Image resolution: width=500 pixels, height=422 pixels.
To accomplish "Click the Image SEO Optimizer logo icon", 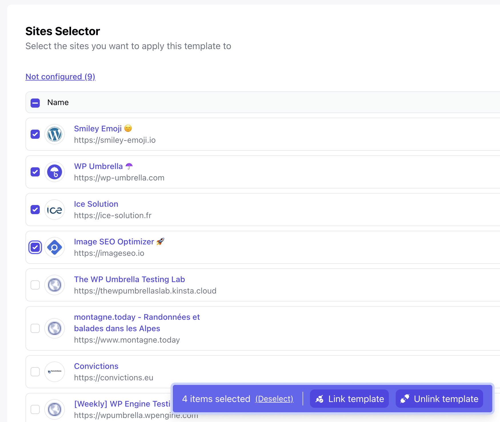I will 55,247.
